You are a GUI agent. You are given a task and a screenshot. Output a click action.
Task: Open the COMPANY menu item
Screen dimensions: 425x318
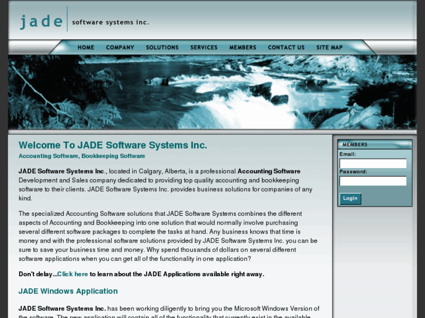[x=120, y=47]
